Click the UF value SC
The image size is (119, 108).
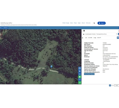pos(104,52)
